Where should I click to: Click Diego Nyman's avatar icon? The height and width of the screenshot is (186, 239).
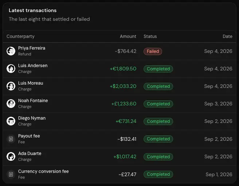11,121
